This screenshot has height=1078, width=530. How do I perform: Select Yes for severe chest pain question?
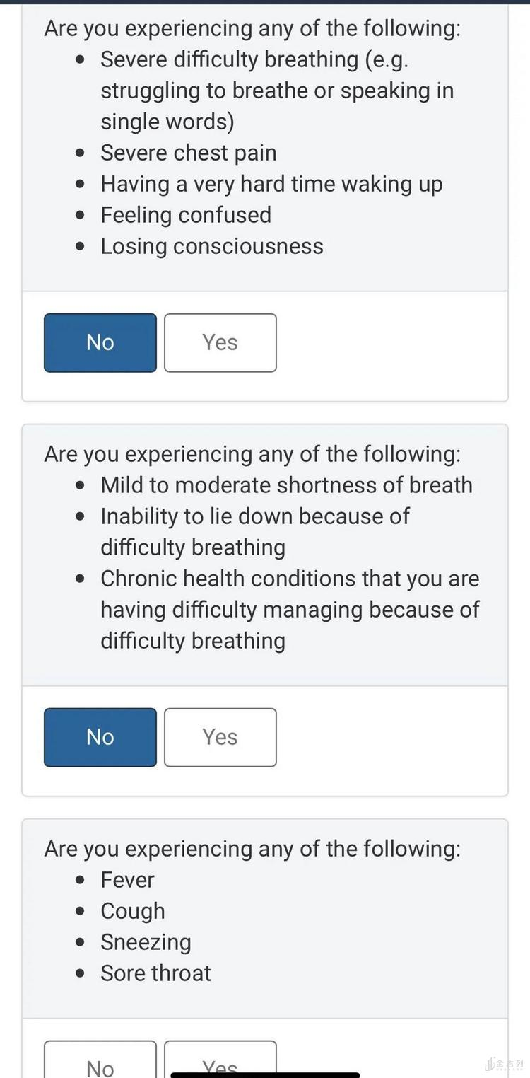220,342
